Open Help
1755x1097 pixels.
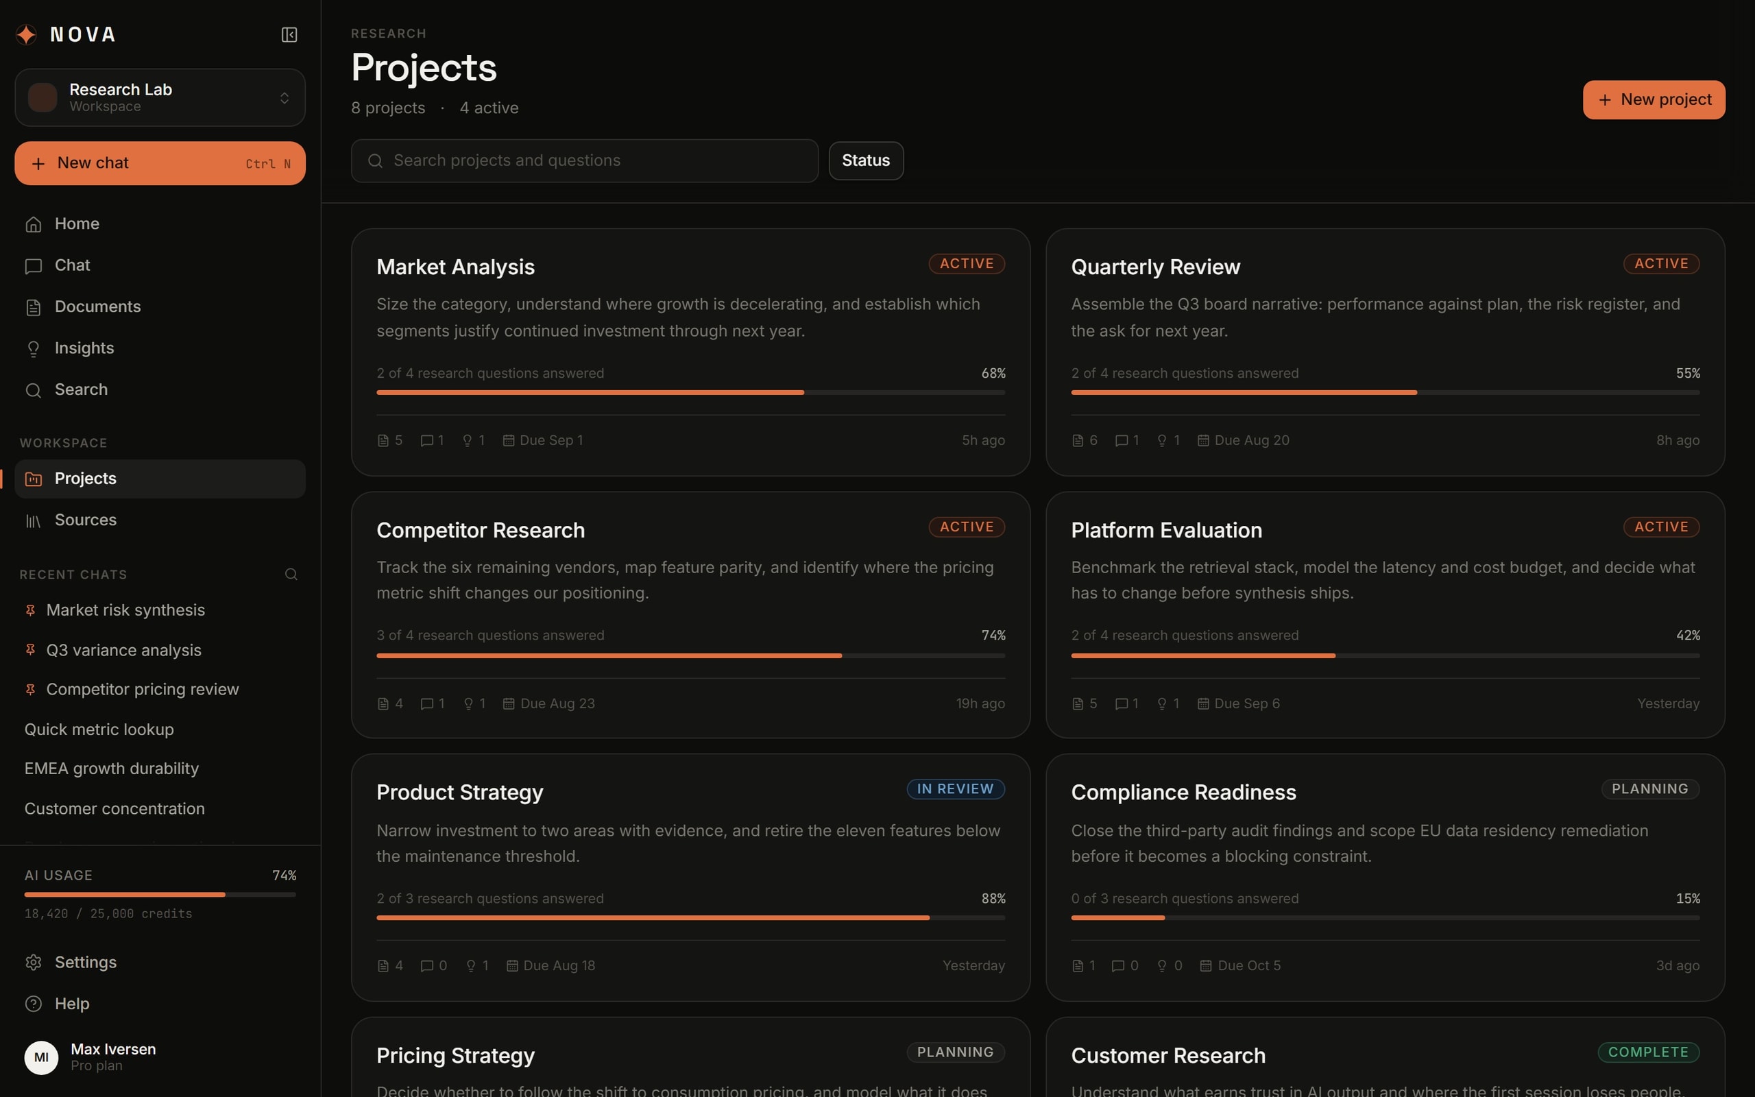tap(160, 1004)
